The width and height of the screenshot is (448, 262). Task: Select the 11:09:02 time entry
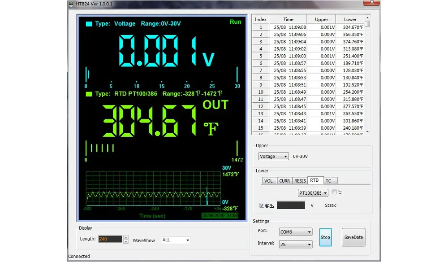pos(288,49)
